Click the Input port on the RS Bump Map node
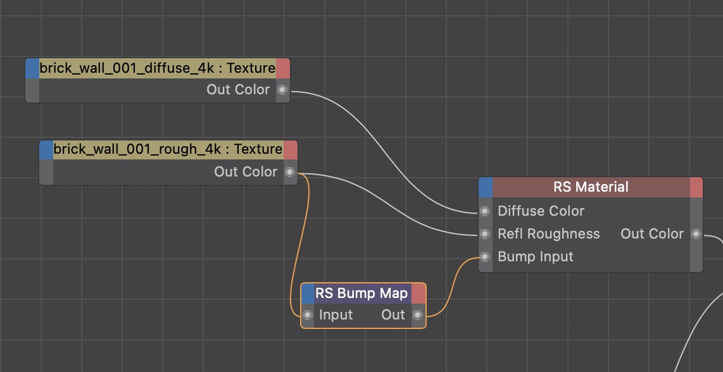This screenshot has height=372, width=723. pyautogui.click(x=308, y=315)
